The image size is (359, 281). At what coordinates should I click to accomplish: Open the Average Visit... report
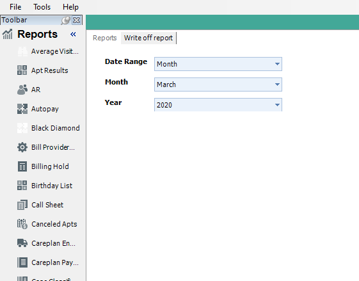pyautogui.click(x=55, y=51)
